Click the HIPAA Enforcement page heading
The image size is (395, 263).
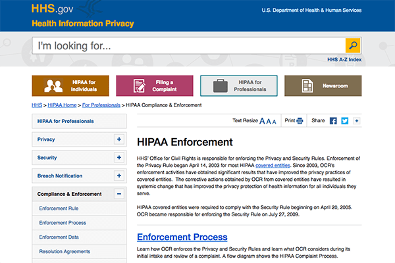point(185,142)
